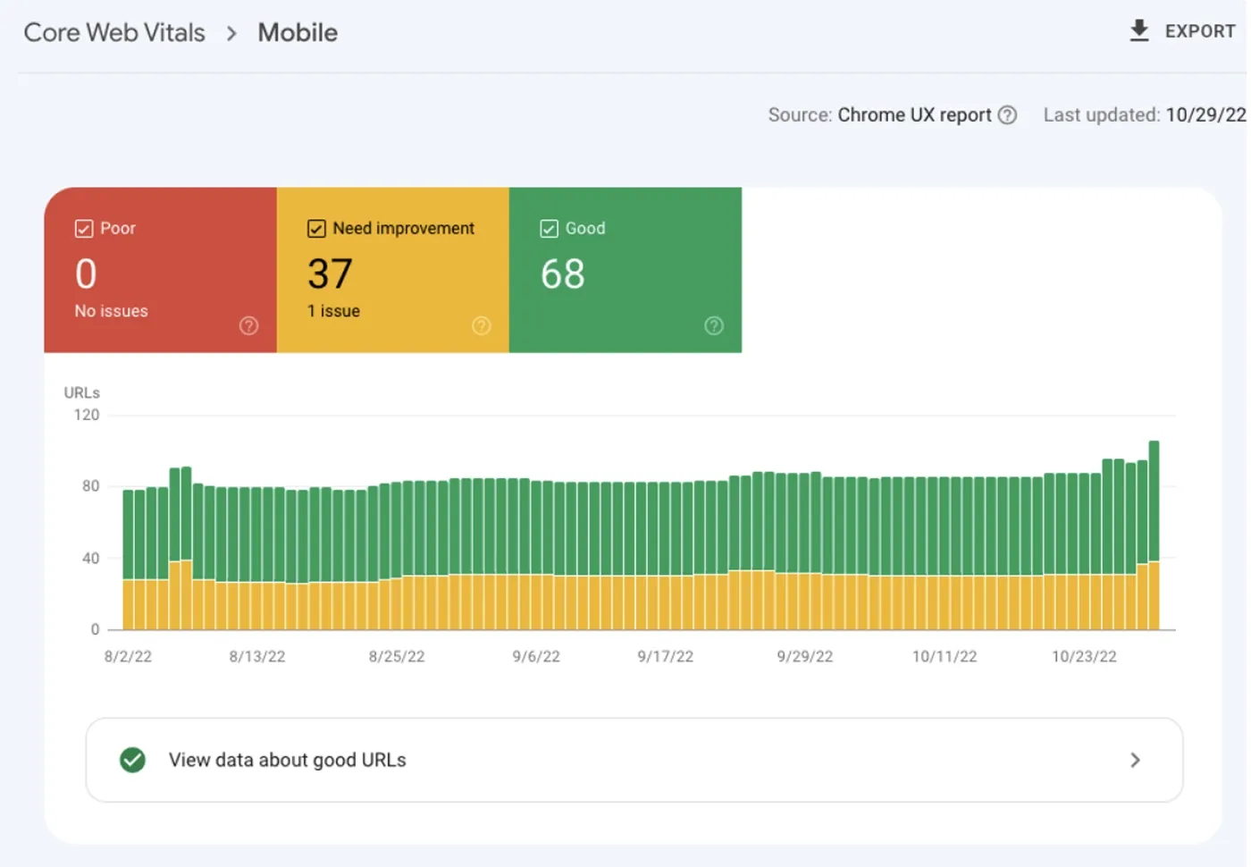Click the help icon on the Good card
The image size is (1251, 867).
click(x=713, y=325)
